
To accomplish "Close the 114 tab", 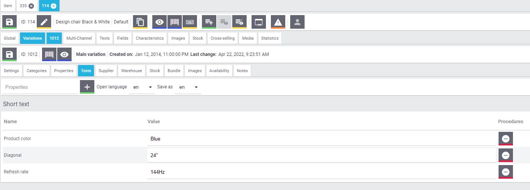I will tap(53, 6).
